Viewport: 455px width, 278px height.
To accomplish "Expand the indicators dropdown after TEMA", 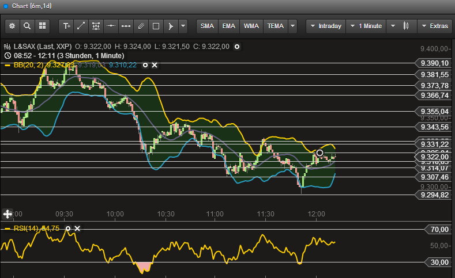I will [293, 26].
